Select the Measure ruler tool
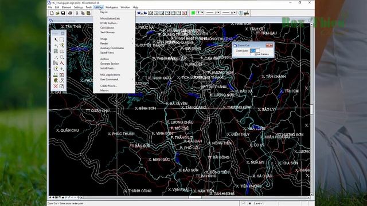Screen dimensions: 367x206 56,74
